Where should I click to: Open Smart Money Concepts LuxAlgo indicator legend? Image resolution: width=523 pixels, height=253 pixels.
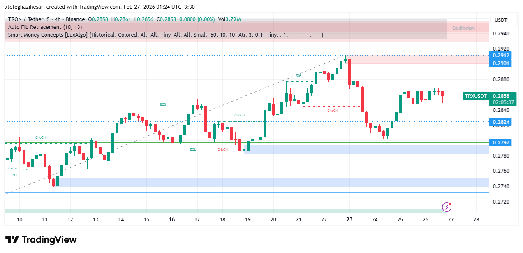pyautogui.click(x=164, y=35)
